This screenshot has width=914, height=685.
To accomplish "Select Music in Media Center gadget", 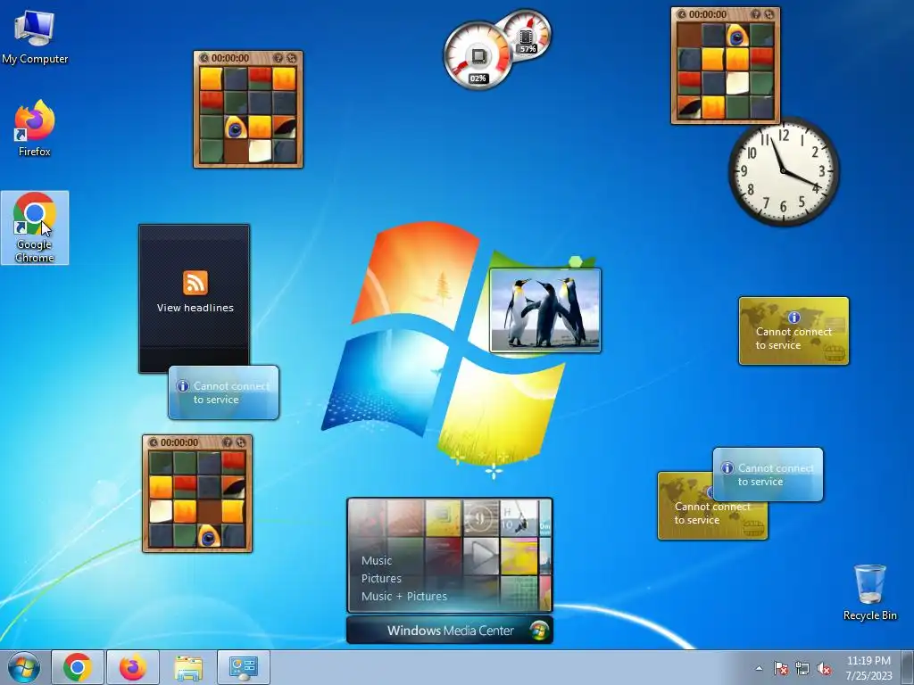I will (x=377, y=560).
